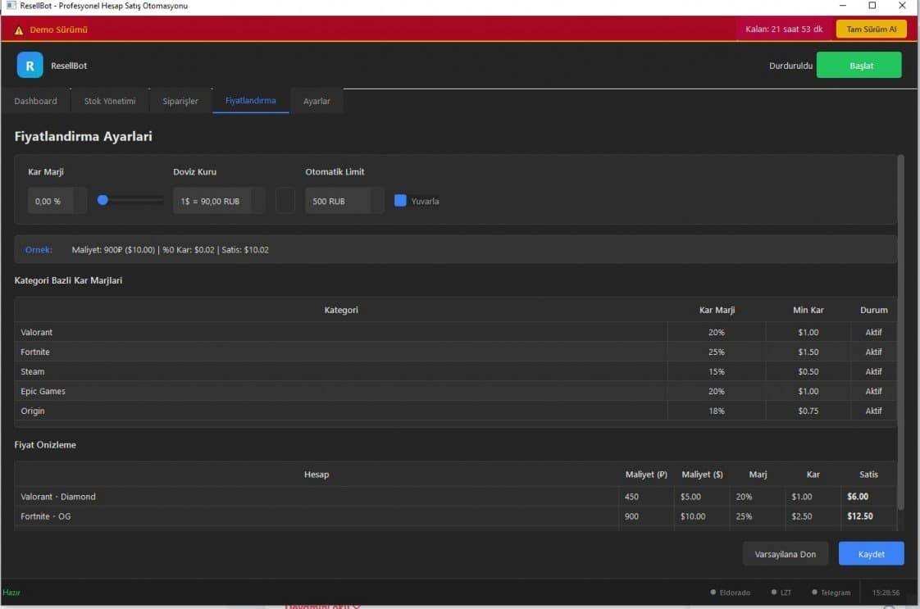
Task: Click the Valorant - Diamond preview row
Action: (455, 497)
